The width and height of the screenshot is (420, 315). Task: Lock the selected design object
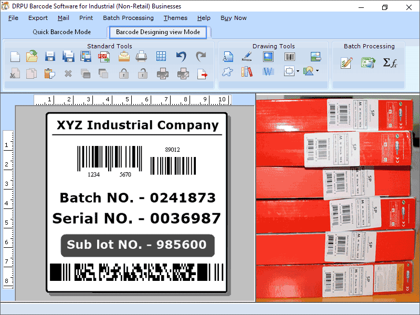(x=123, y=73)
